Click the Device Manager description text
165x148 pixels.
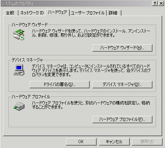pyautogui.click(x=91, y=71)
